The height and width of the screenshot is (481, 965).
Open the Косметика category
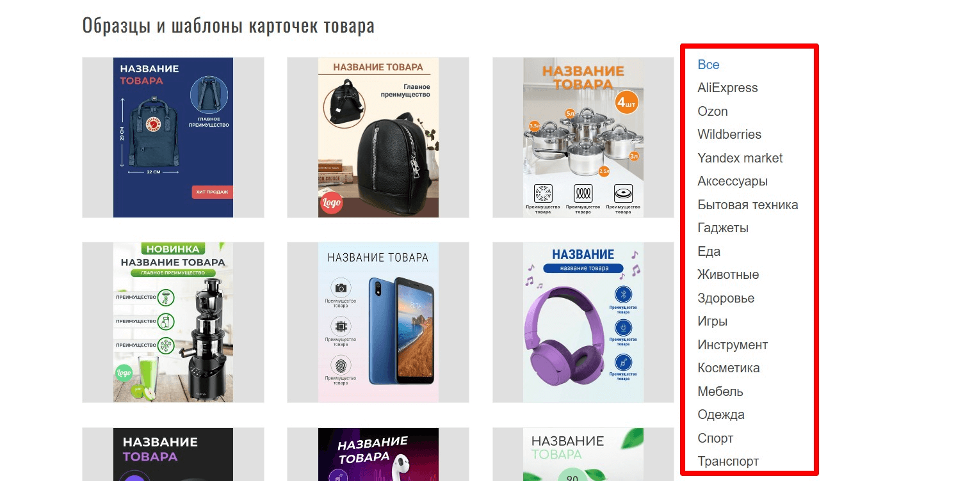[x=729, y=368]
